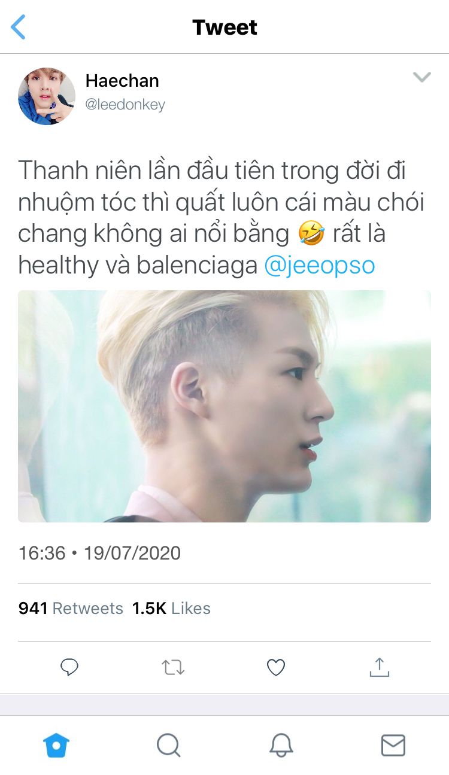View the attached blond hair photo
The height and width of the screenshot is (775, 449).
point(224,406)
